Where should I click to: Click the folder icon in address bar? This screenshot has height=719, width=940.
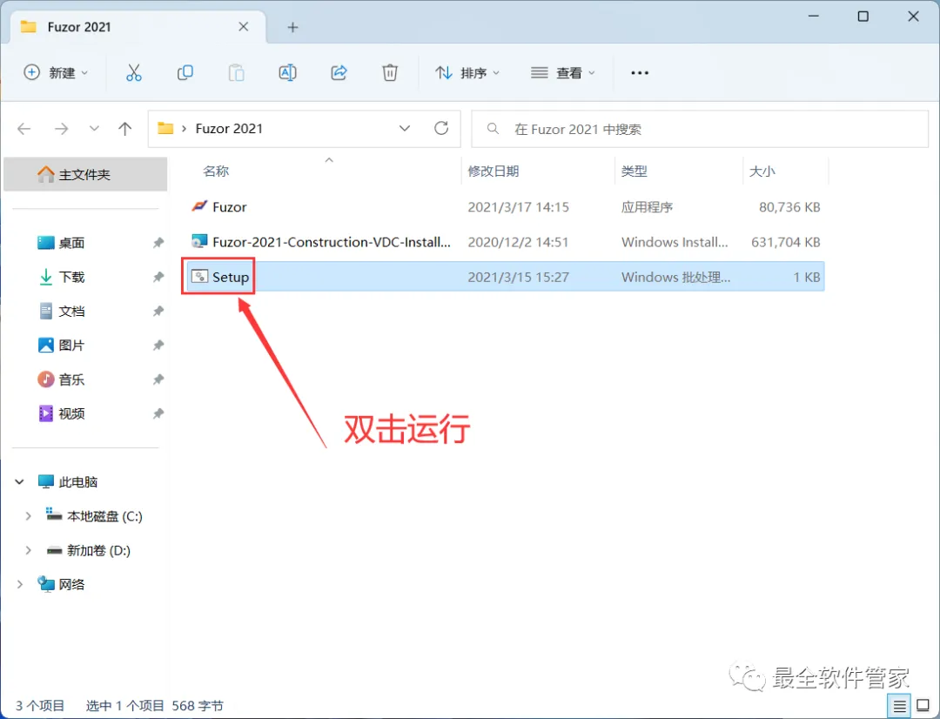(x=165, y=128)
